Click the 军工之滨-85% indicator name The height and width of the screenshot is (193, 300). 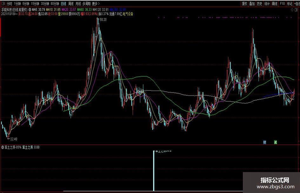(x=13, y=147)
